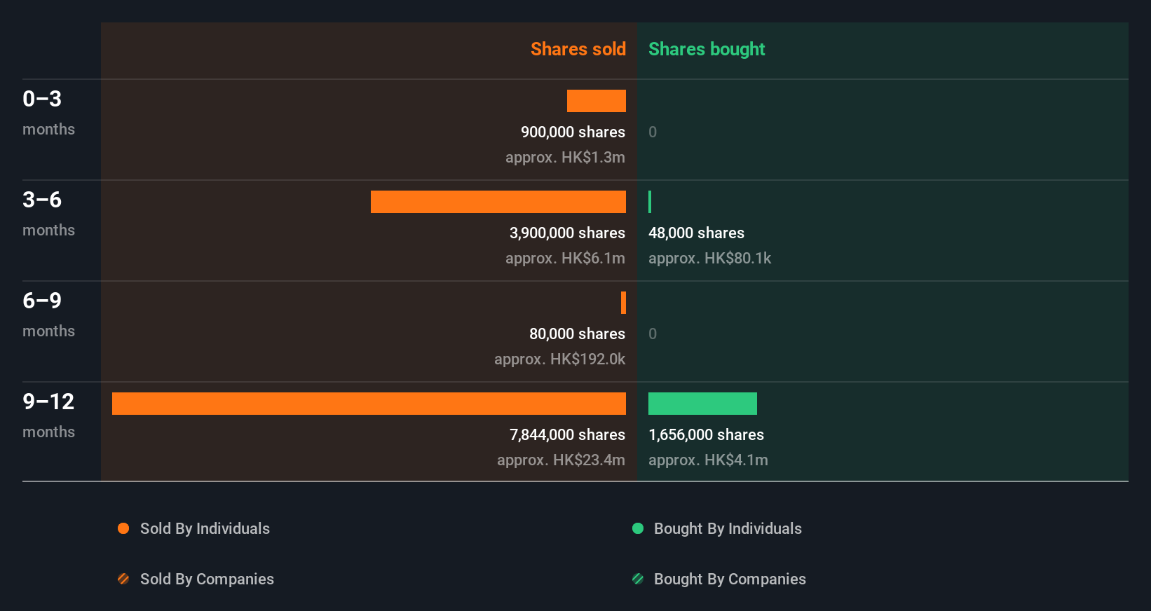Select the Shares sold column header
Viewport: 1151px width, 611px height.
(578, 49)
